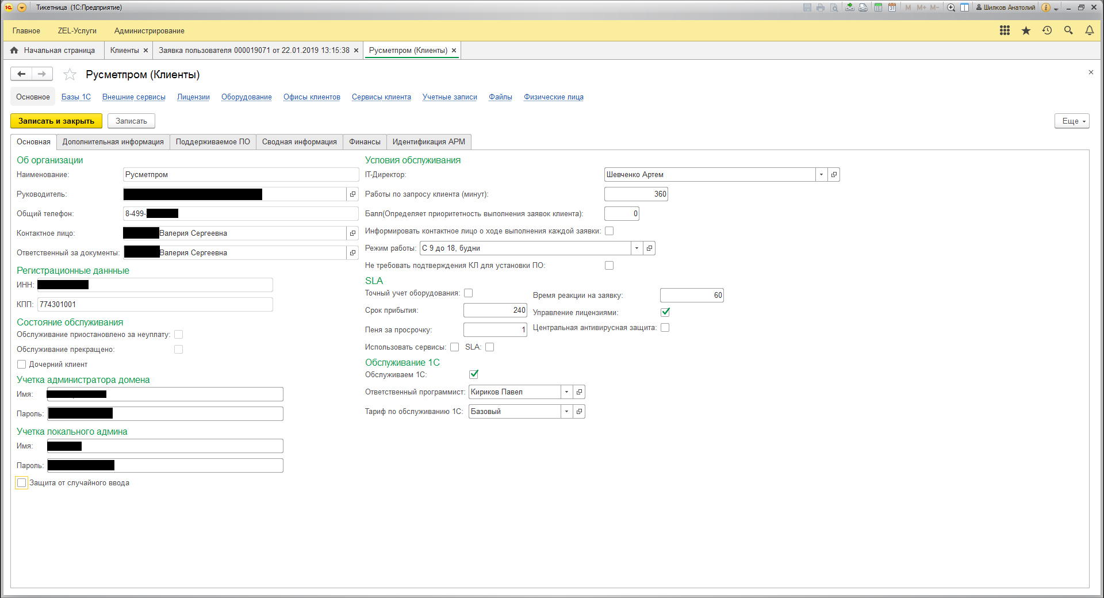The height and width of the screenshot is (598, 1104).
Task: Toggle Использовать сервисы checkbox
Action: pyautogui.click(x=455, y=347)
